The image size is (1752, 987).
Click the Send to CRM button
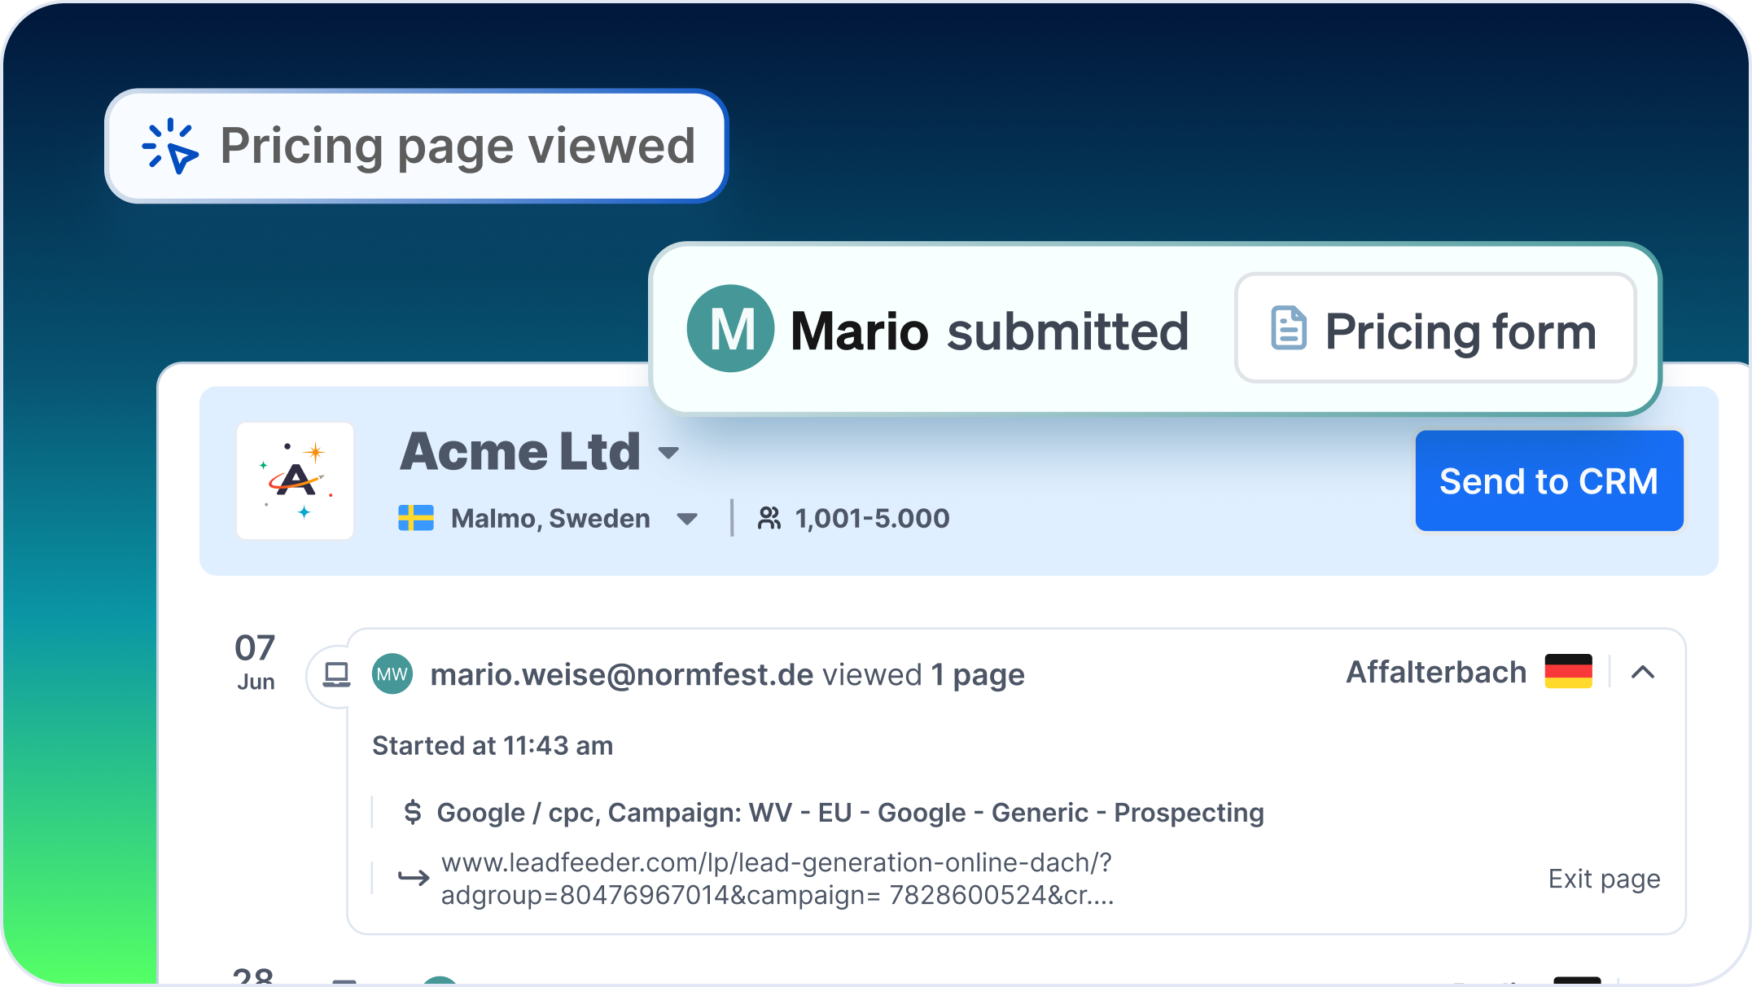[1548, 481]
